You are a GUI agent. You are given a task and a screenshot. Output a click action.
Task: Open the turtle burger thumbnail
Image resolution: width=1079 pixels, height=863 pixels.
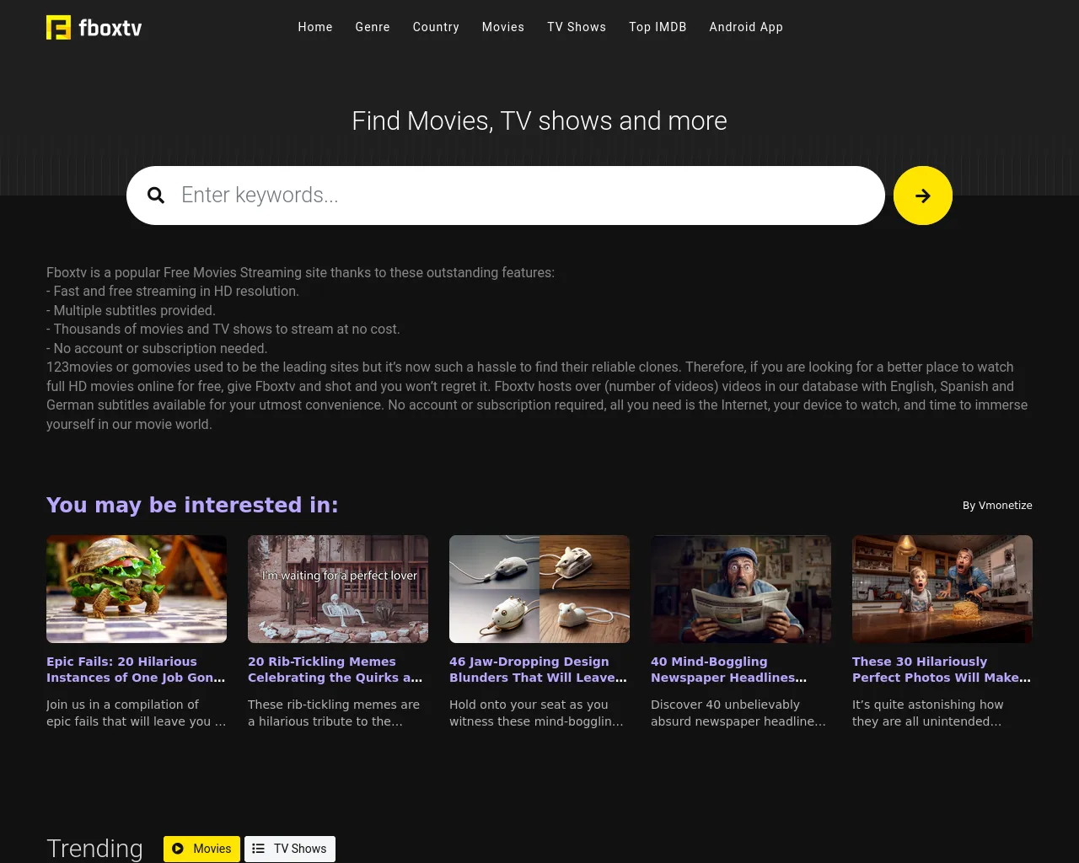(137, 589)
